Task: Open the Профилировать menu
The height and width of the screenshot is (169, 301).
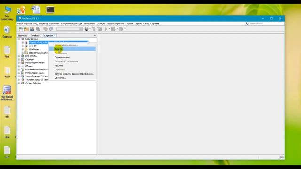Action: (x=115, y=23)
